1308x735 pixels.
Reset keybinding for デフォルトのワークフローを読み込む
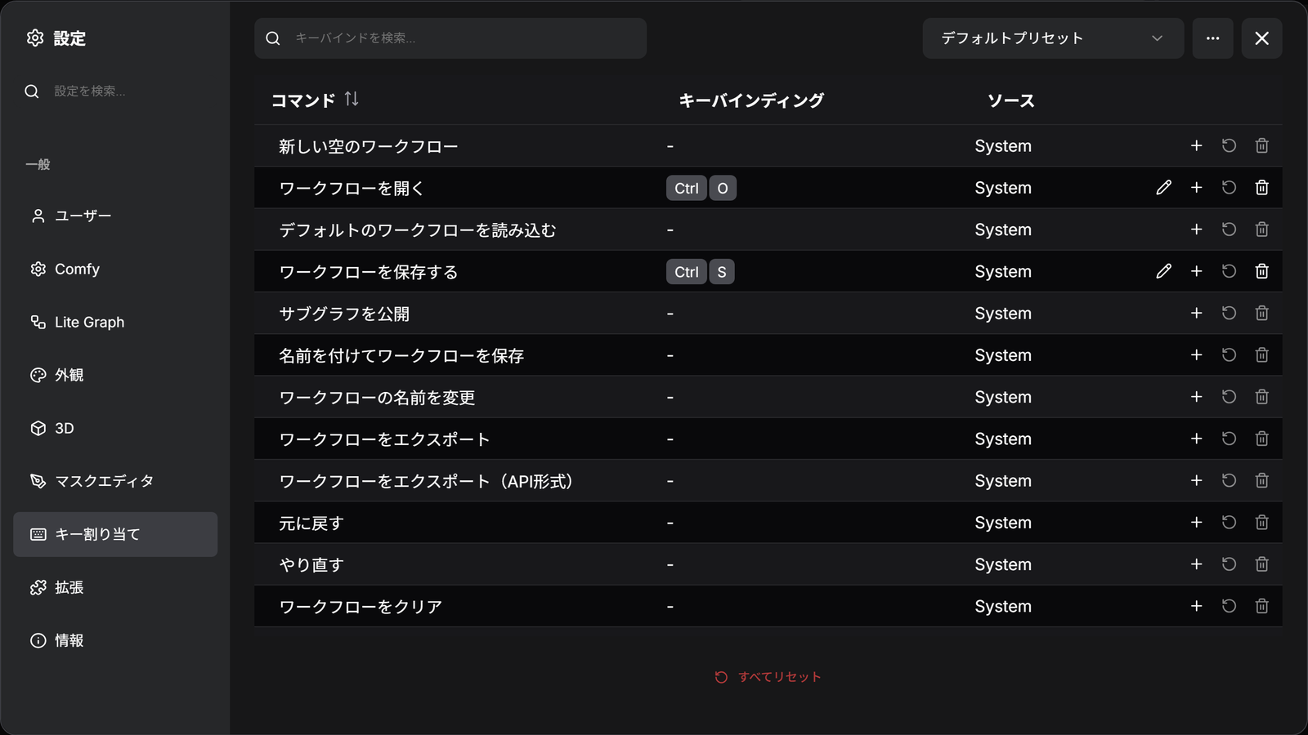(1229, 229)
